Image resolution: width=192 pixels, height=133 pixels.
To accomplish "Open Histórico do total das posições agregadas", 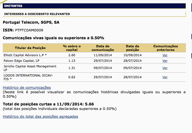I will (40, 117).
